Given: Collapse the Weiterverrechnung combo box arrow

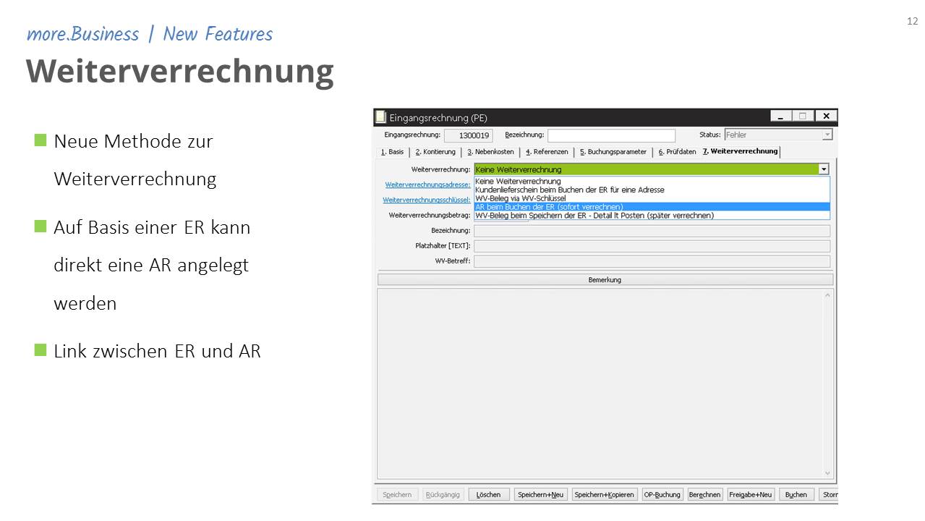Looking at the screenshot, I should (824, 169).
